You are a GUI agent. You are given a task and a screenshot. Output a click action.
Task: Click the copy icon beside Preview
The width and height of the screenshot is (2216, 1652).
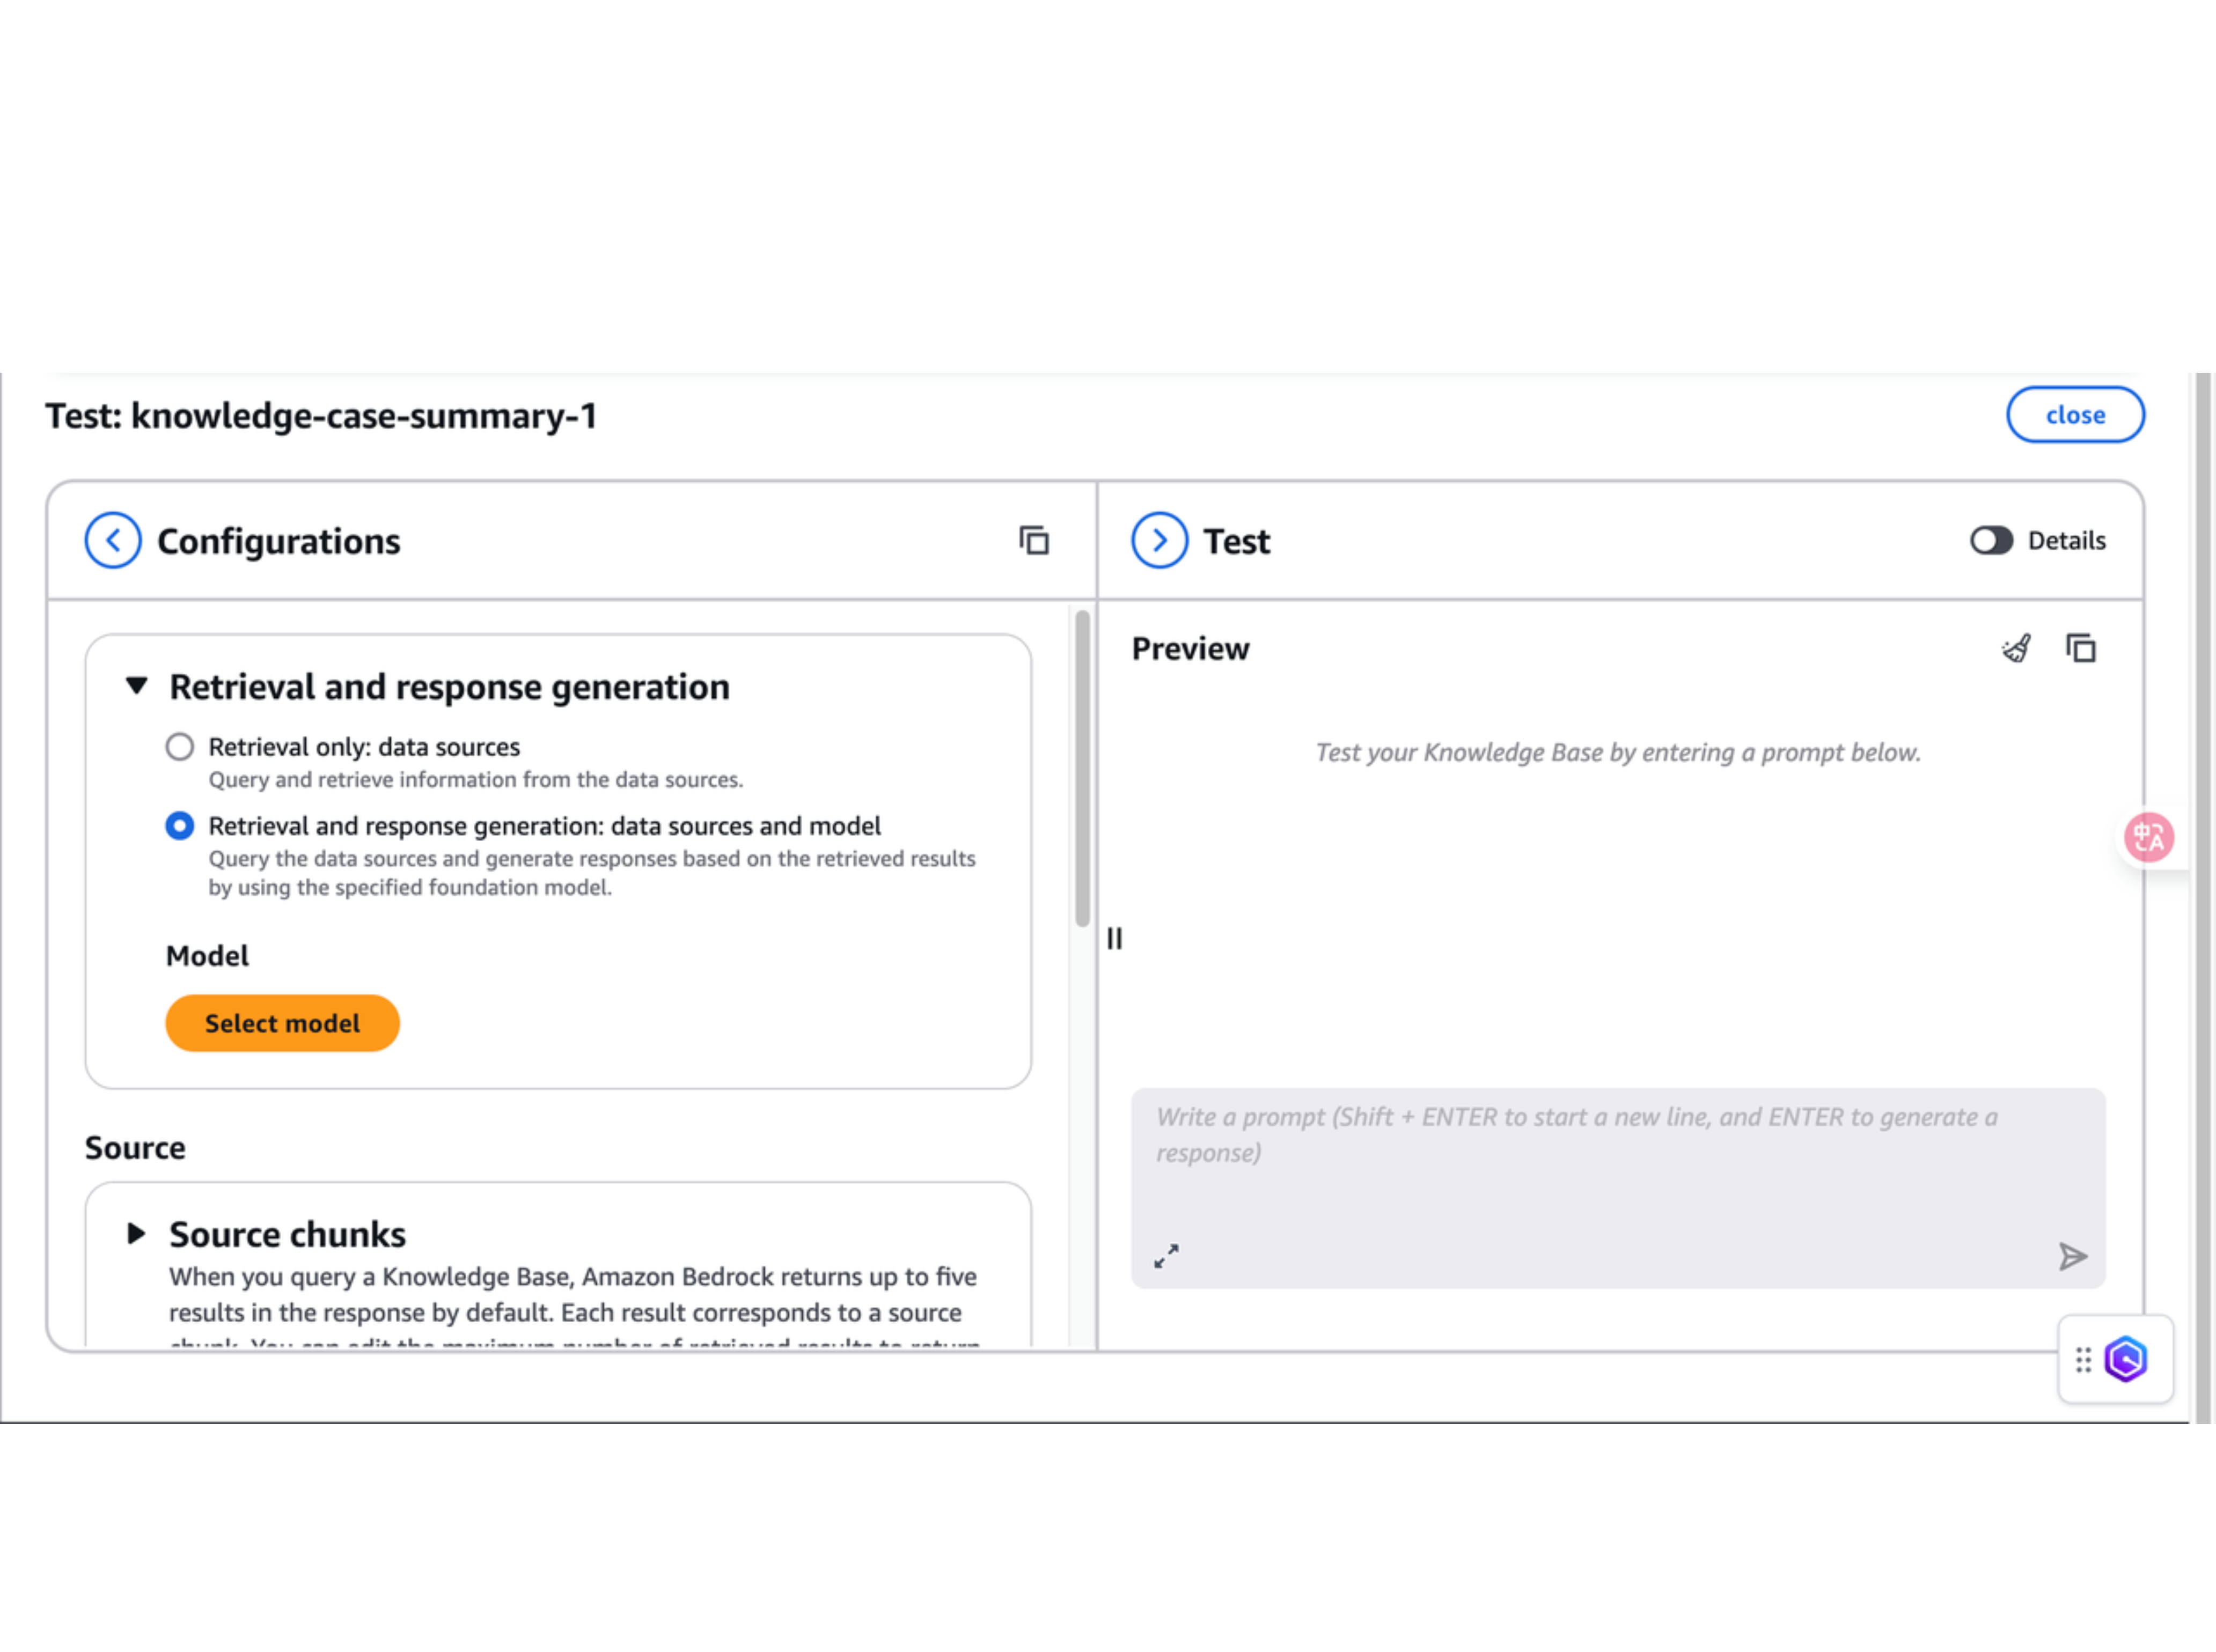(x=2081, y=649)
